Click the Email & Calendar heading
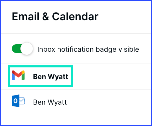152x126 pixels. tap(55, 17)
